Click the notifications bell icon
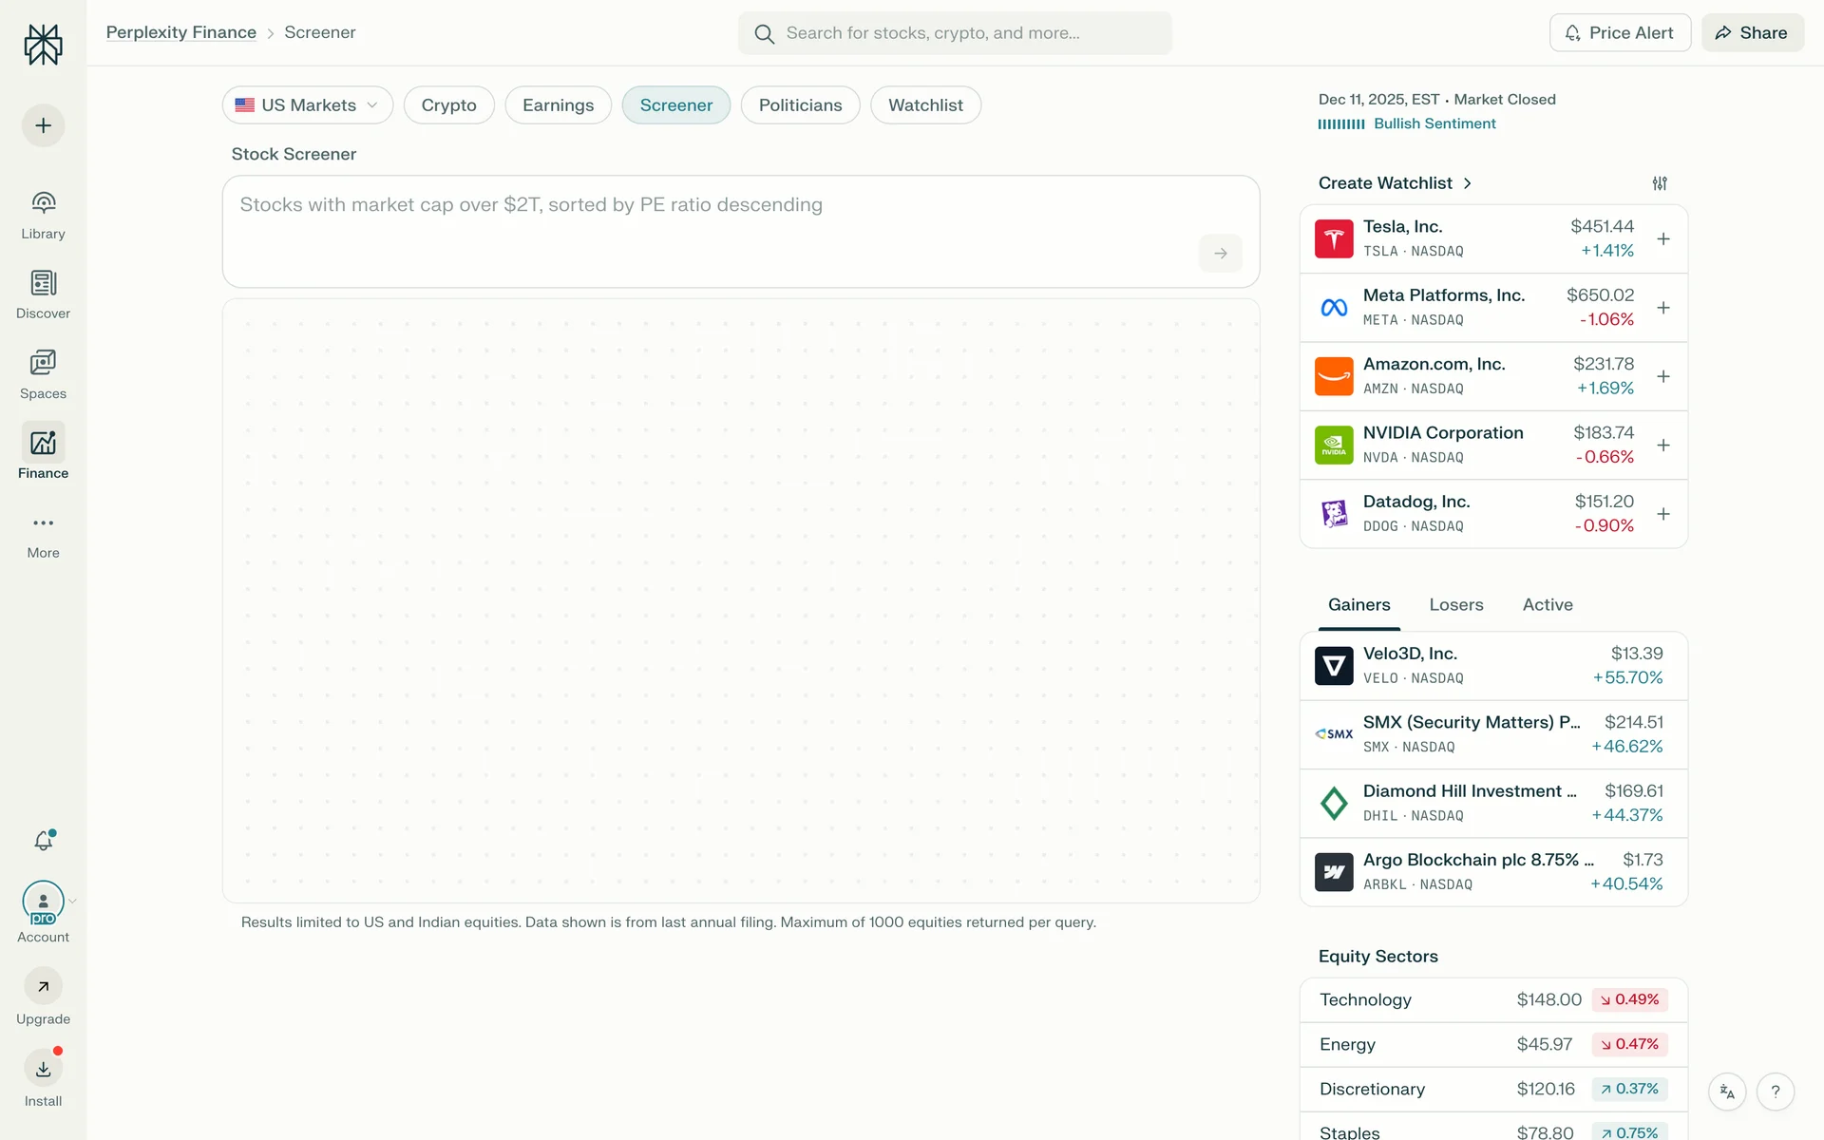 click(x=43, y=841)
